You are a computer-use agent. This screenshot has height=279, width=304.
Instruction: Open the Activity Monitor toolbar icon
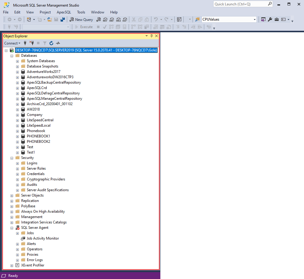click(179, 19)
